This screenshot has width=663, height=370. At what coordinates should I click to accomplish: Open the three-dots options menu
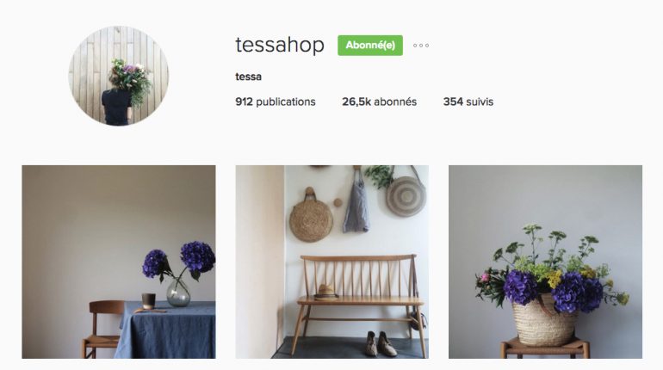tap(421, 46)
